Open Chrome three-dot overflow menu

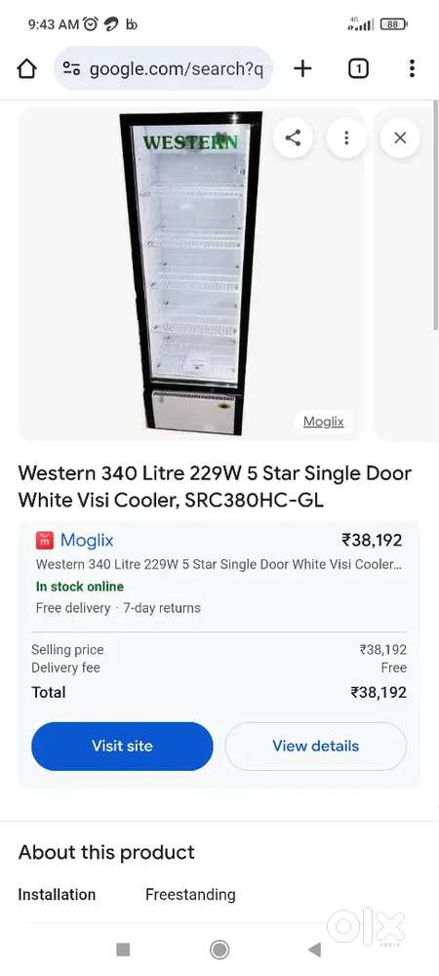412,68
